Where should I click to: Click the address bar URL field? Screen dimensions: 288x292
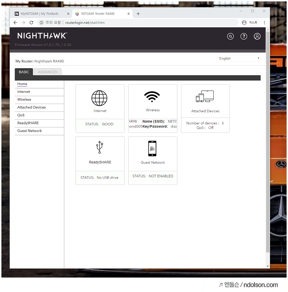138,23
